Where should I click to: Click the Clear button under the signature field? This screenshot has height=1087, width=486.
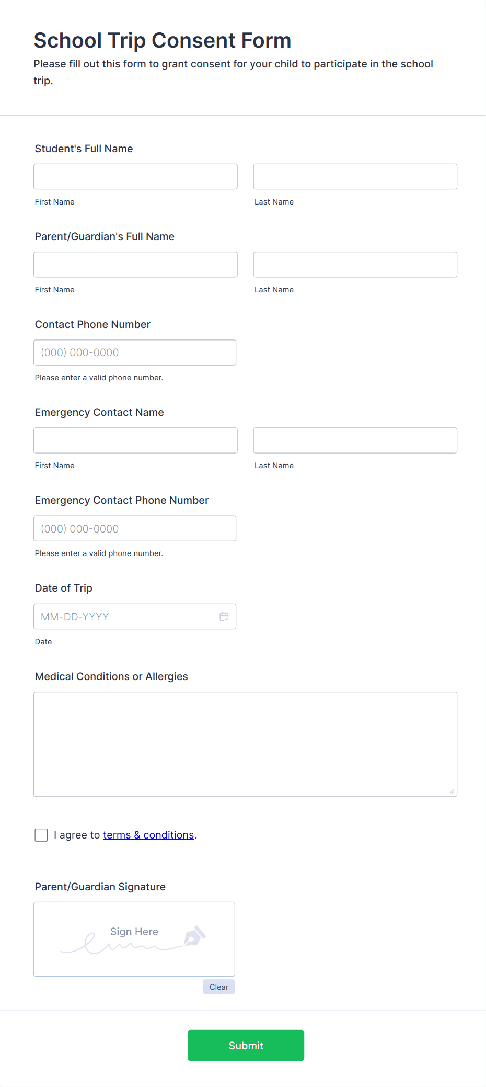[218, 987]
